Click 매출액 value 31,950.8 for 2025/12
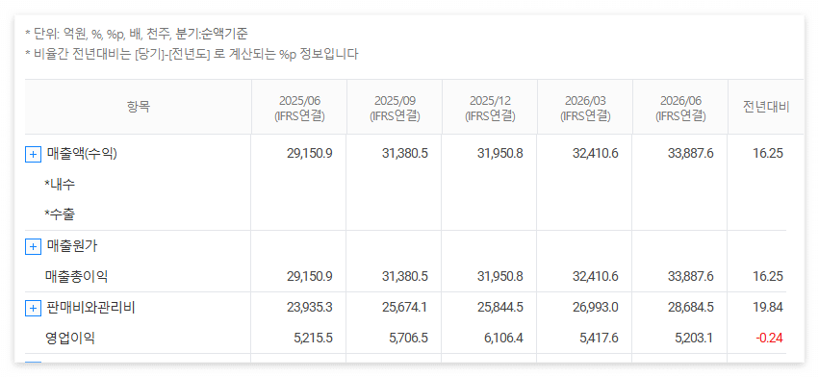Viewport: 819px width, 377px height. [x=500, y=154]
